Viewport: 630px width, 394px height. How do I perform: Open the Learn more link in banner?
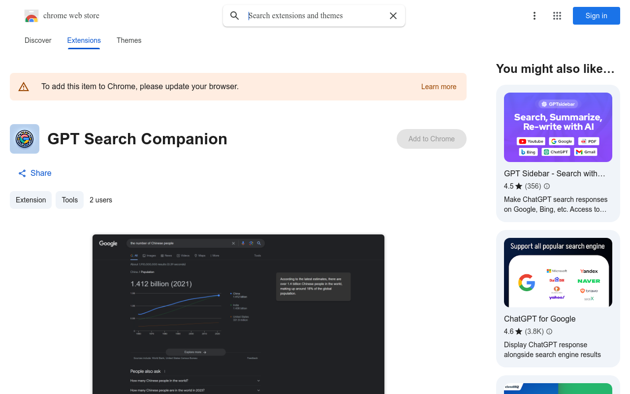coord(439,87)
